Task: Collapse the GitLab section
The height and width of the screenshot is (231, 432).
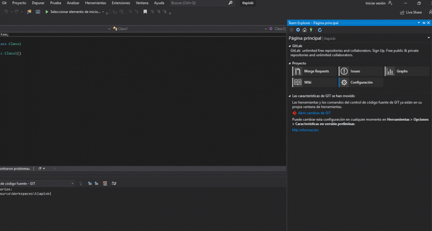Action: click(289, 46)
